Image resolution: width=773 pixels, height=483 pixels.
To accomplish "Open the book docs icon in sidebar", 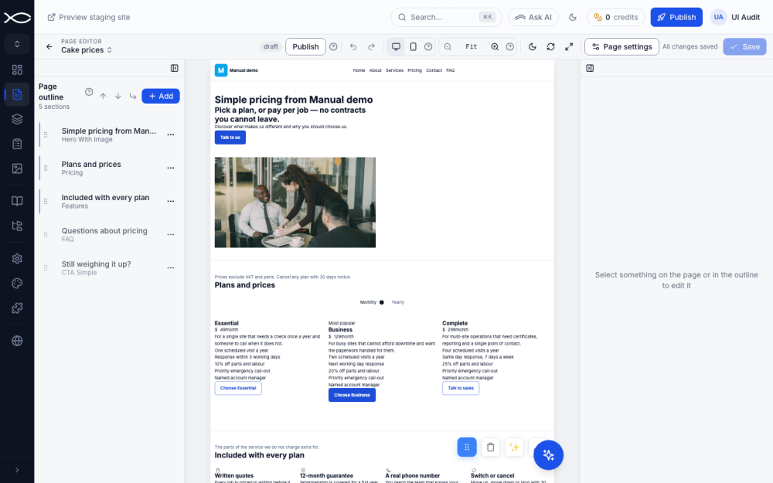I will tap(17, 201).
